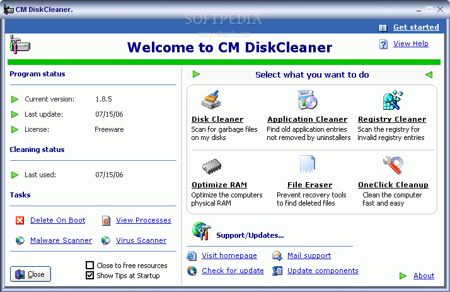Click green arrow next to Last update
Screen dimensions: 450x292
(14, 115)
